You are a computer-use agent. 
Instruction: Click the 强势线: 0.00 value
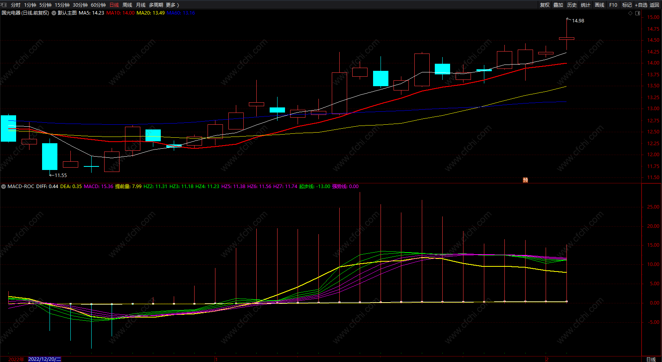pos(345,187)
